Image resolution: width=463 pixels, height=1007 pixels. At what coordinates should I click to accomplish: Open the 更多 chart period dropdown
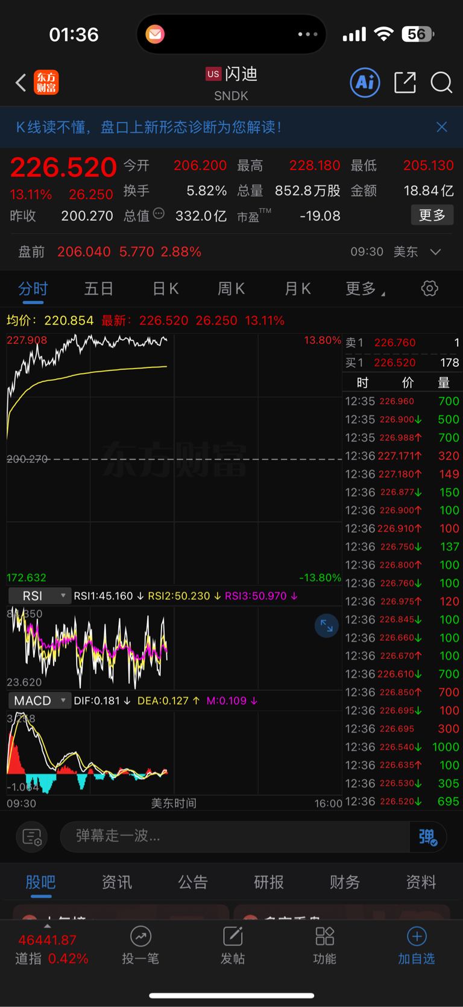coord(365,289)
